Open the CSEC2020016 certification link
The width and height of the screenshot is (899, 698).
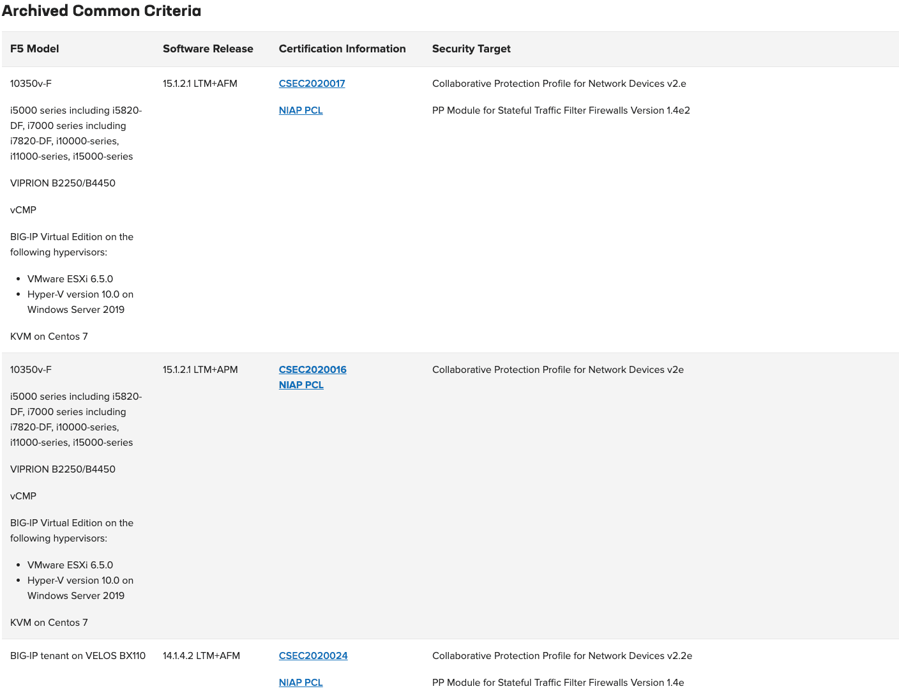pyautogui.click(x=312, y=369)
